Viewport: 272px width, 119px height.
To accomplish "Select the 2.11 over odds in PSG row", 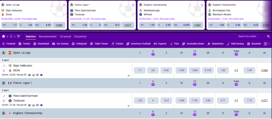I will 223,101.
